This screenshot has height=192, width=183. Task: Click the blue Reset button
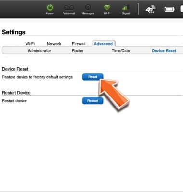(92, 77)
